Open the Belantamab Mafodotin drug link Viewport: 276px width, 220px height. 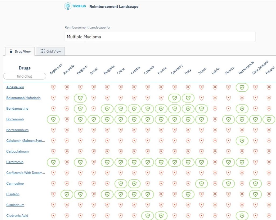tap(23, 98)
